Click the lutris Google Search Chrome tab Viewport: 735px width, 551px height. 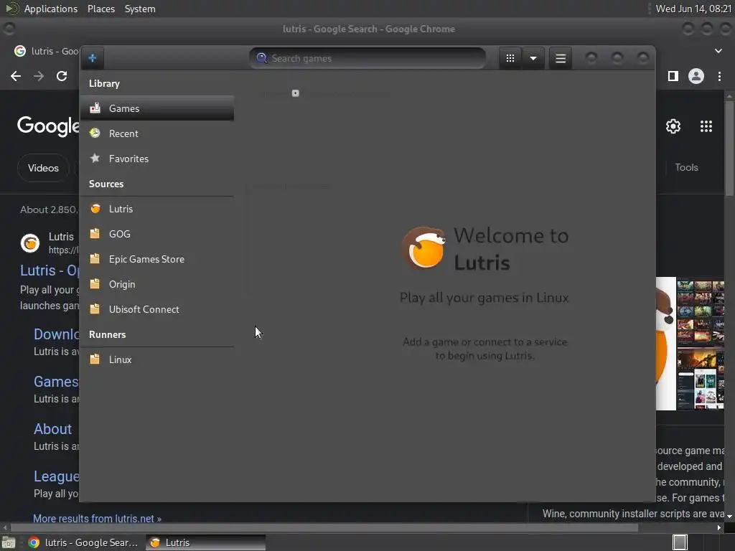47,51
